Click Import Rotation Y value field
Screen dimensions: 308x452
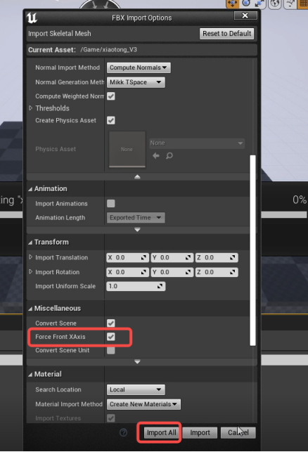click(172, 272)
